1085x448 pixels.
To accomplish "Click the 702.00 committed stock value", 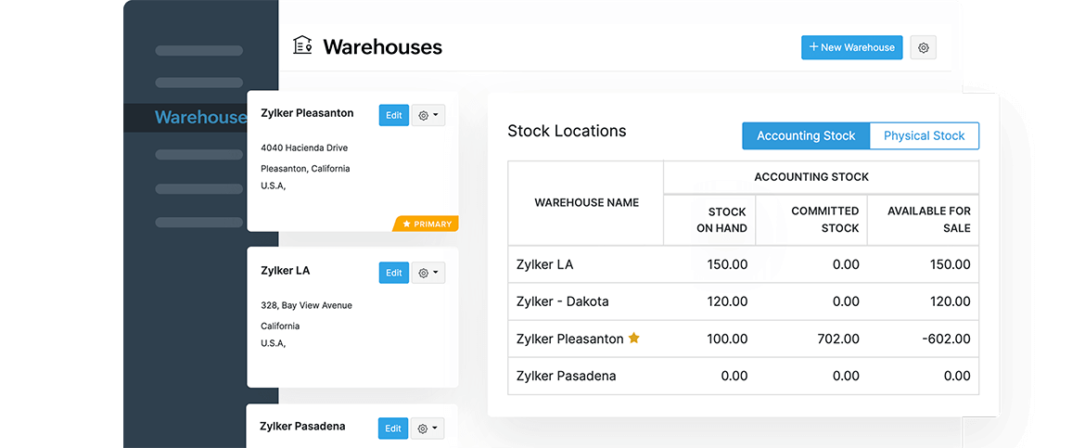I will pos(836,339).
